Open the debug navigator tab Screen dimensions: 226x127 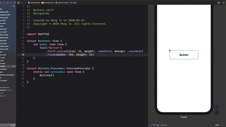click(8, 2)
